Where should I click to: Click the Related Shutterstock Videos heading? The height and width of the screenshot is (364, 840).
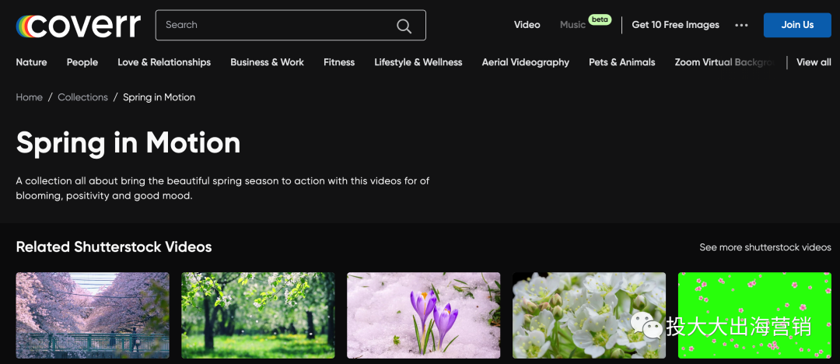(114, 247)
